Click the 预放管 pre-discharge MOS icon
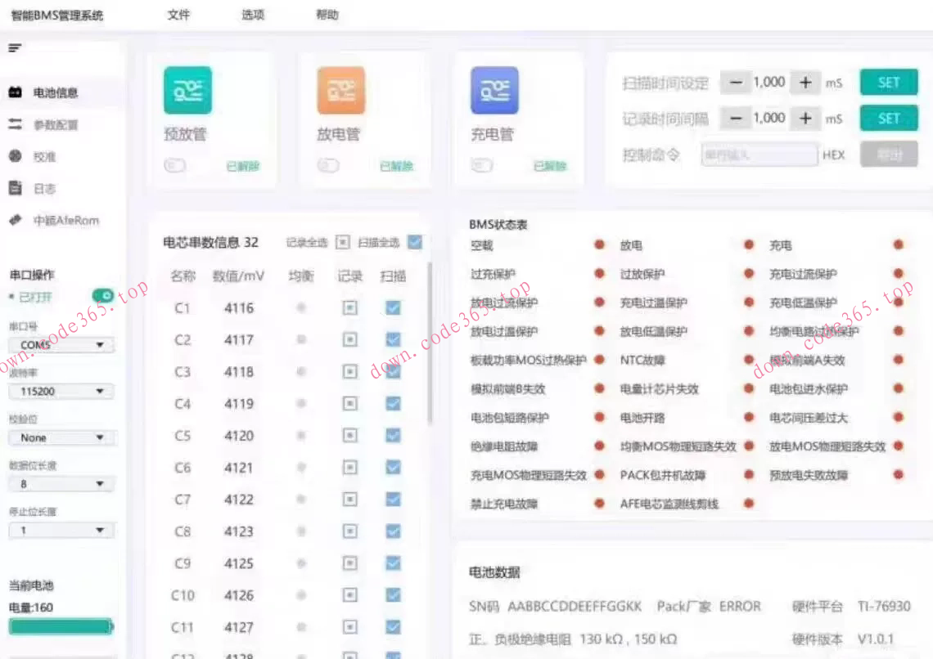 [x=187, y=90]
